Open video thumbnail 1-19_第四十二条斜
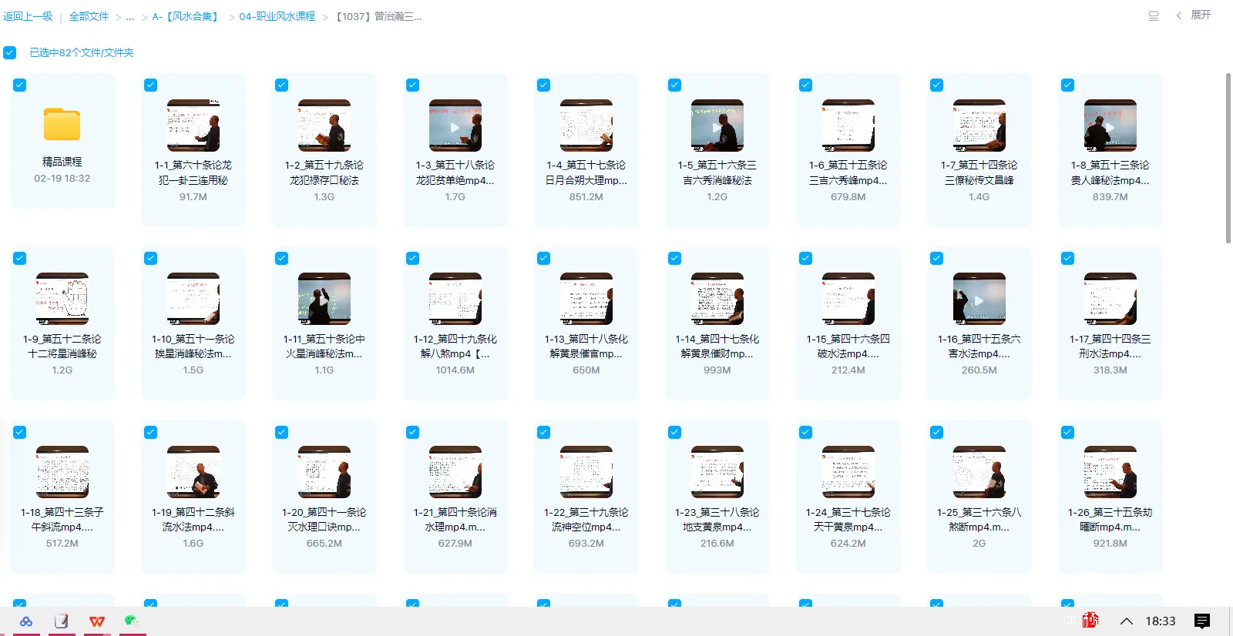This screenshot has height=636, width=1233. point(193,472)
